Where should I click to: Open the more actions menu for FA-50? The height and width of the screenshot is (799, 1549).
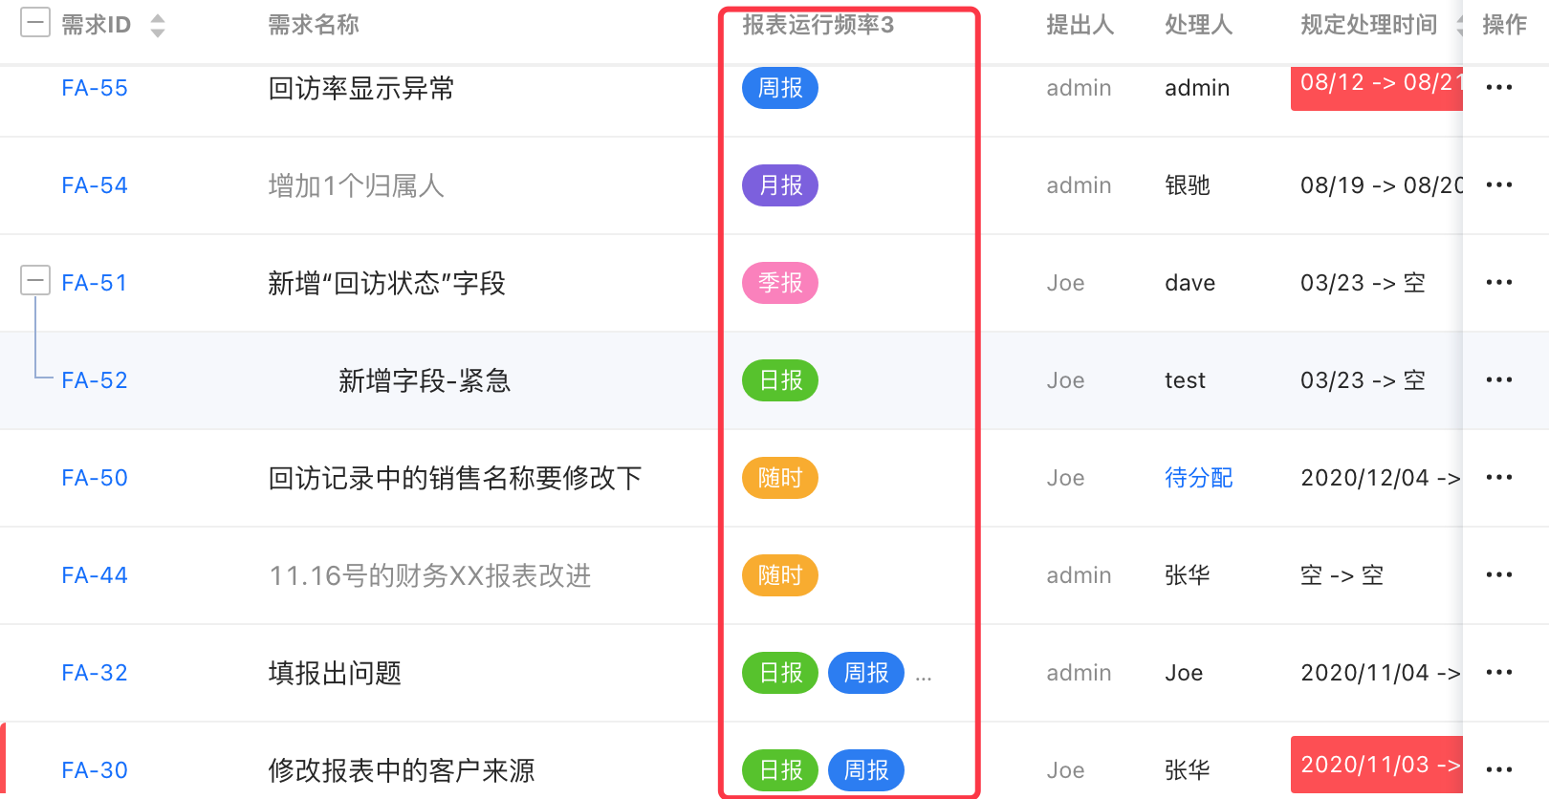pyautogui.click(x=1498, y=478)
